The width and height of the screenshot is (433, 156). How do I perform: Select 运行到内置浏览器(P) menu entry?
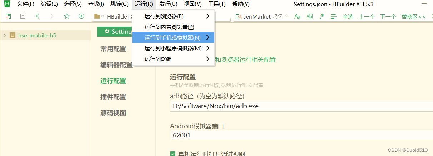point(173,27)
